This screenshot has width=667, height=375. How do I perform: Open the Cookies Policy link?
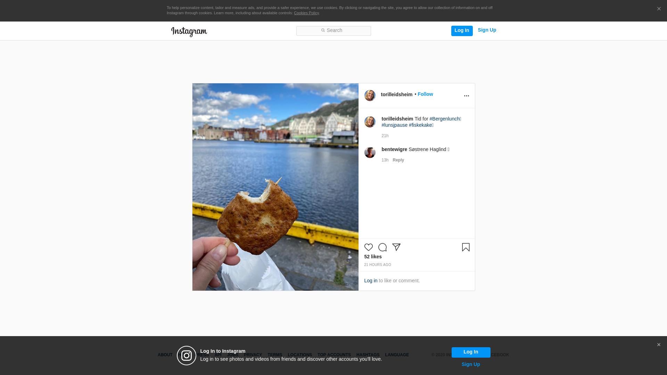click(306, 13)
